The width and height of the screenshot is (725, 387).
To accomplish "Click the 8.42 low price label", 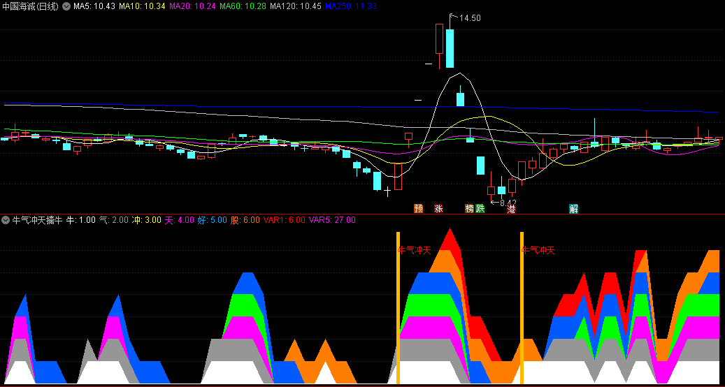I will 508,203.
